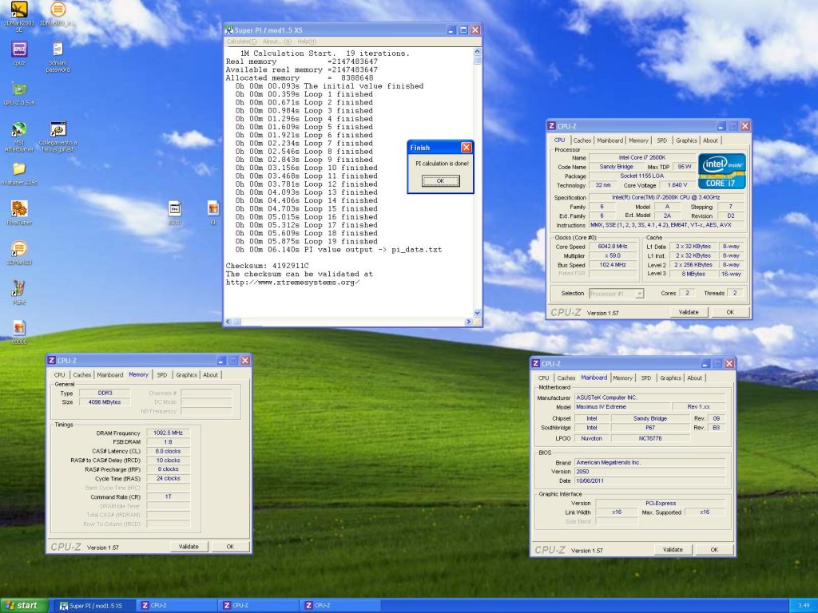Screen dimensions: 818x613
Task: Open the Processor #1 selection dropdown
Action: click(617, 294)
